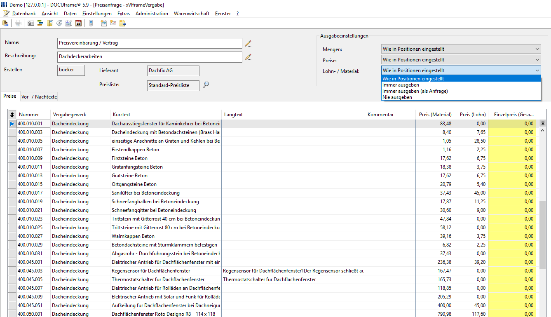Switch to the Preise tab
This screenshot has width=551, height=317.
coord(10,96)
